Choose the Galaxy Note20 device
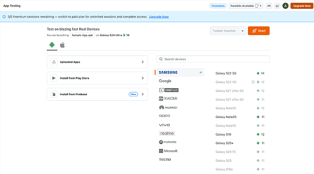Screen dimensions: 314x174 240,117
